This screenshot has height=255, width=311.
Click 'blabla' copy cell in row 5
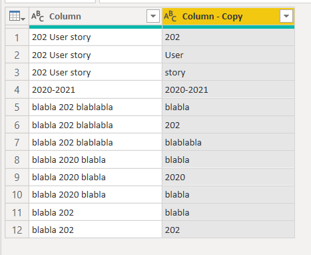tap(228, 107)
